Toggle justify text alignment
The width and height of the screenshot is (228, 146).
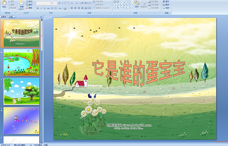pyautogui.click(x=82, y=8)
